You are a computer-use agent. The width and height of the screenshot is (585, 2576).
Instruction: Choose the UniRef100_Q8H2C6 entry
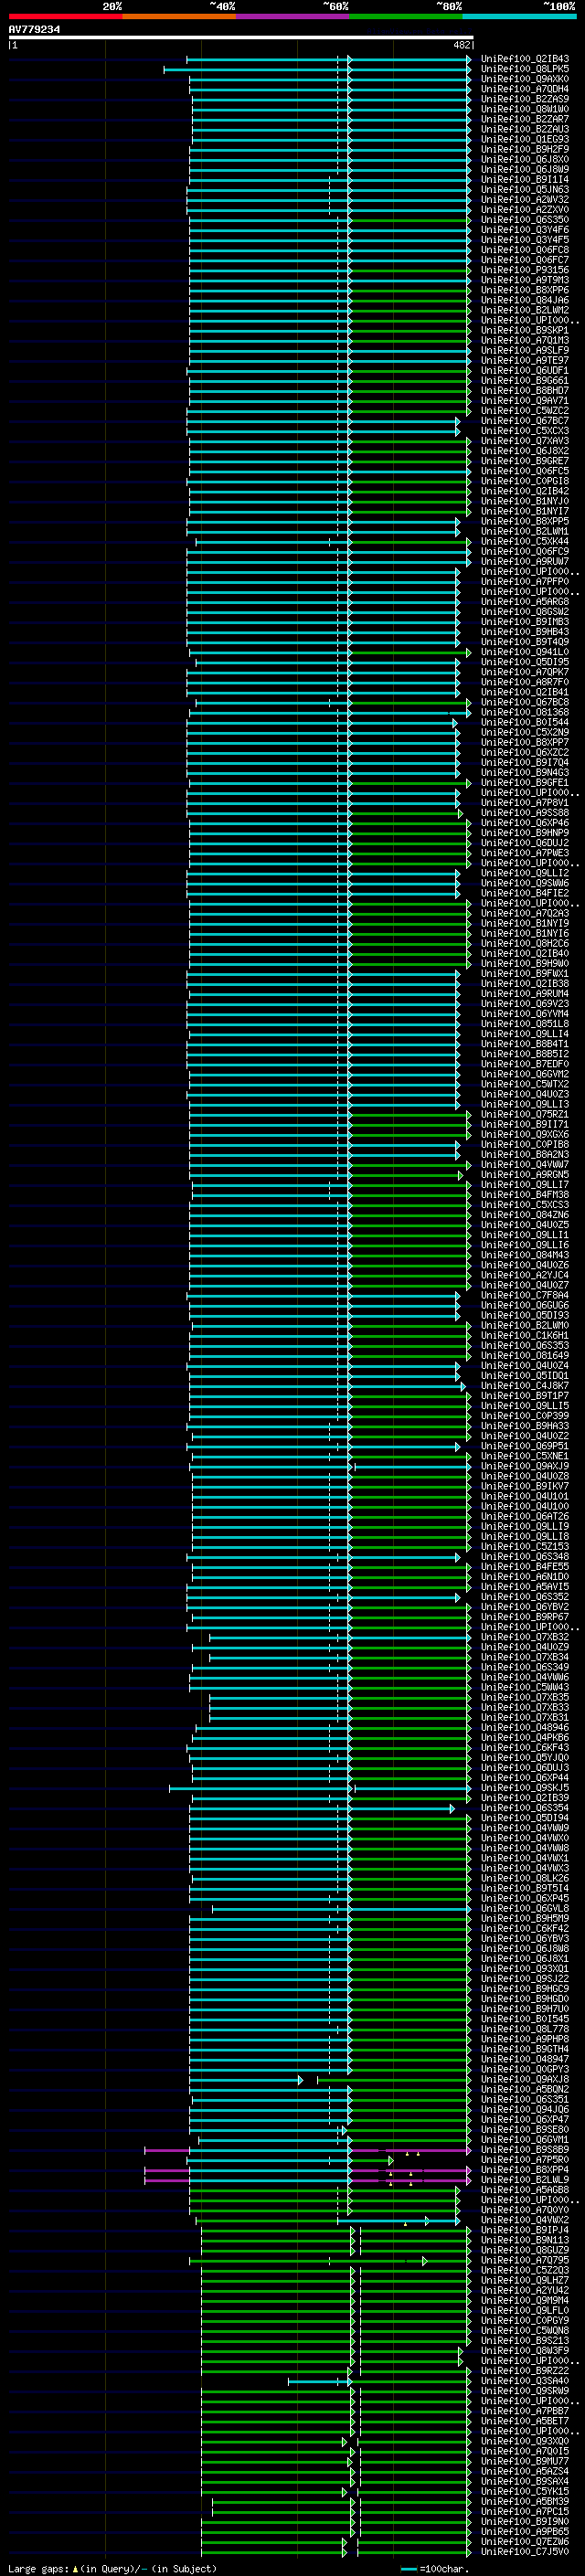tap(525, 944)
